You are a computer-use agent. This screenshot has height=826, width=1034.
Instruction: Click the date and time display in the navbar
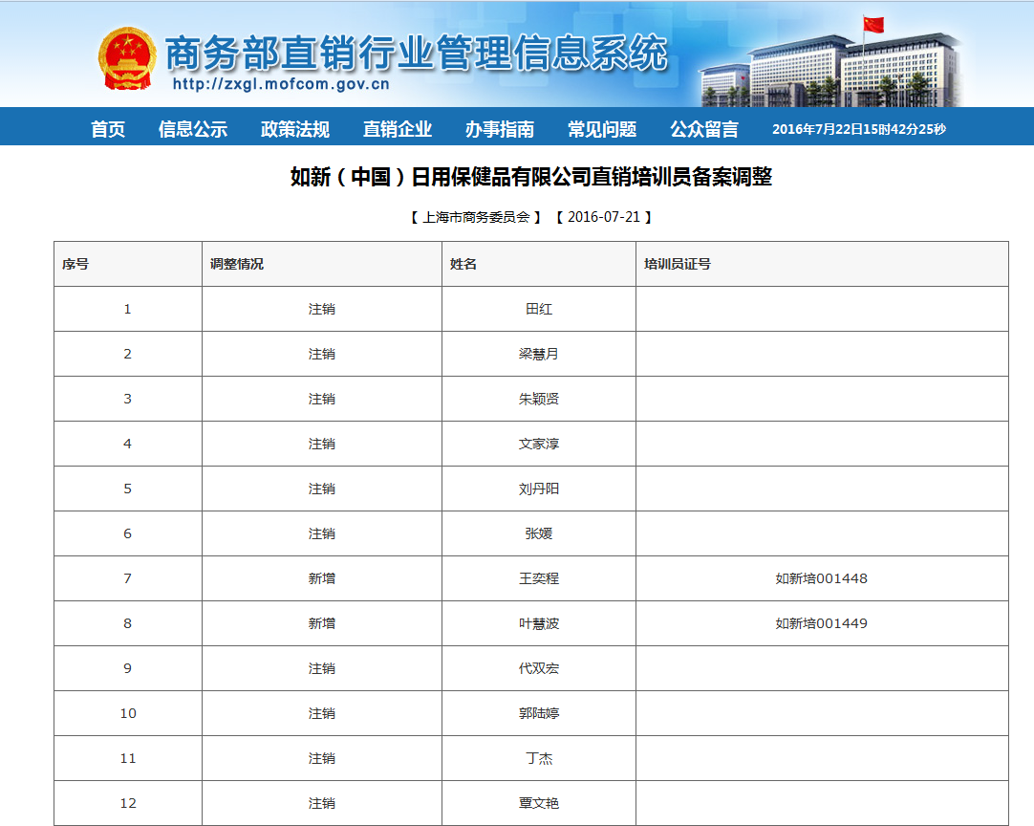click(858, 129)
